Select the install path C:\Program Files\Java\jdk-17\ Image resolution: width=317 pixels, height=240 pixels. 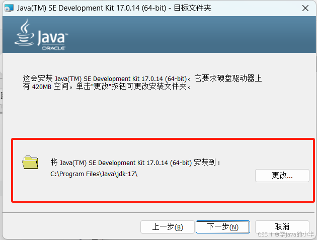click(94, 174)
